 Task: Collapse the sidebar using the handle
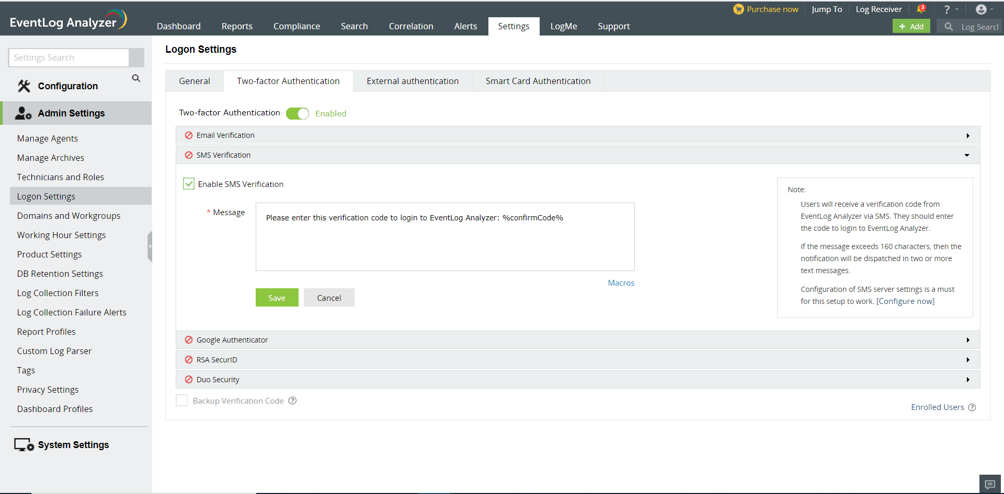coord(150,246)
